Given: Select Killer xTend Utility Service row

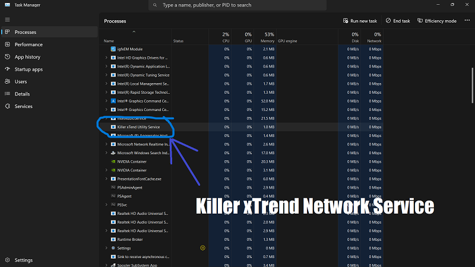Looking at the screenshot, I should click(242, 127).
